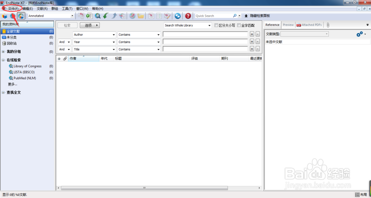Select 全部文献 in the library list
Image resolution: width=371 pixels, height=198 pixels.
coord(27,31)
